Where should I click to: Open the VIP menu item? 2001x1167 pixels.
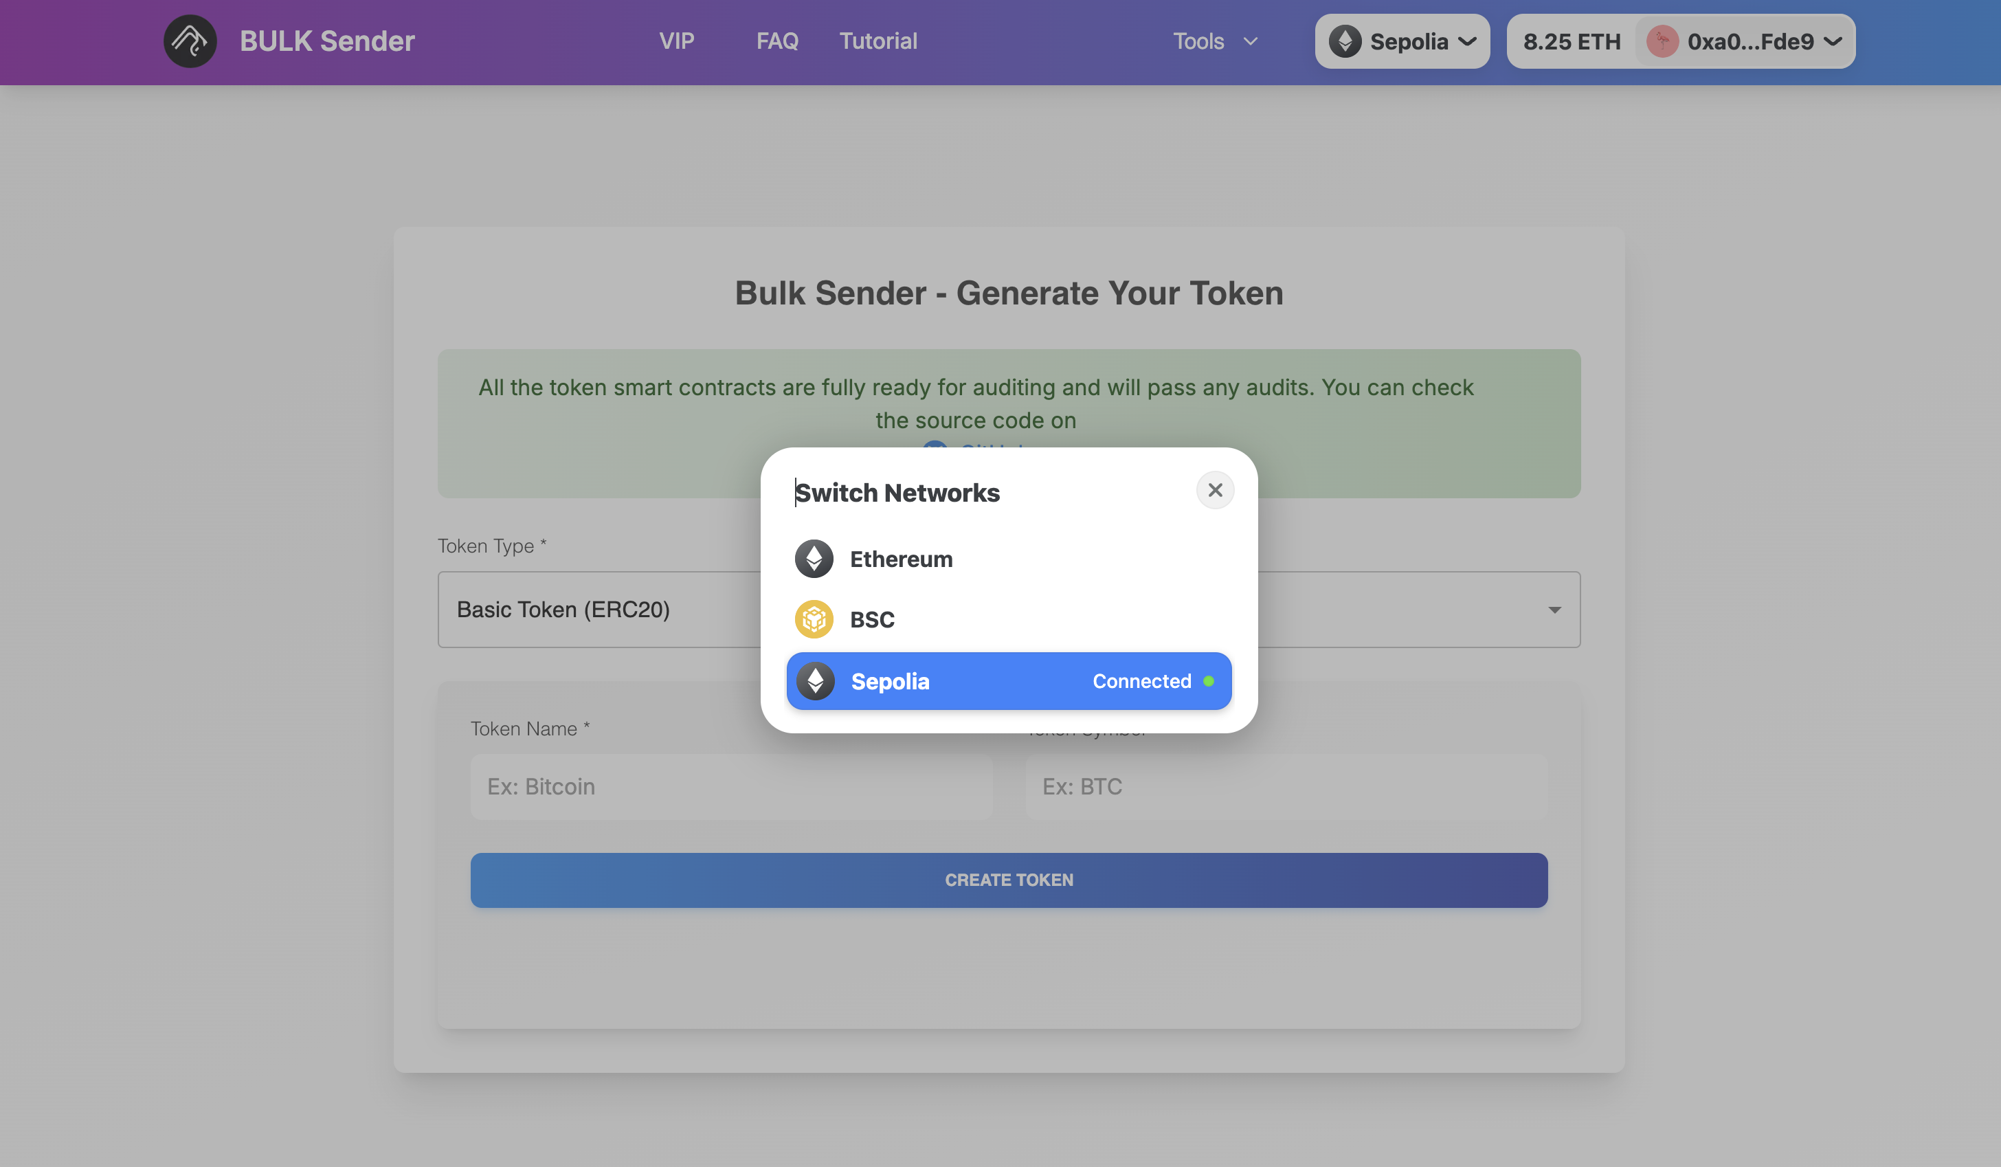point(677,41)
